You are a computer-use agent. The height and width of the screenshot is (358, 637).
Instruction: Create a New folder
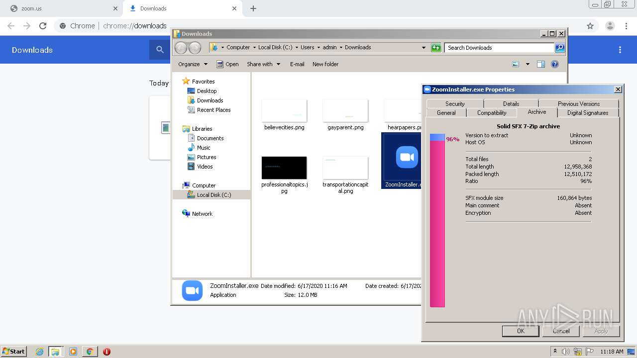[325, 64]
